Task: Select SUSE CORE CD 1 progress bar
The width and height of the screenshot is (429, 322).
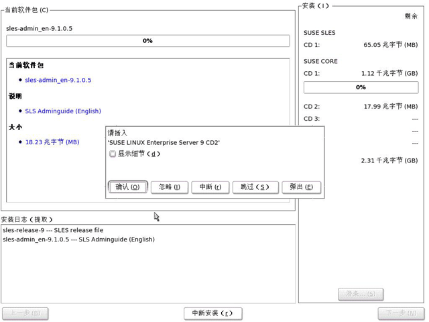Action: pos(361,87)
